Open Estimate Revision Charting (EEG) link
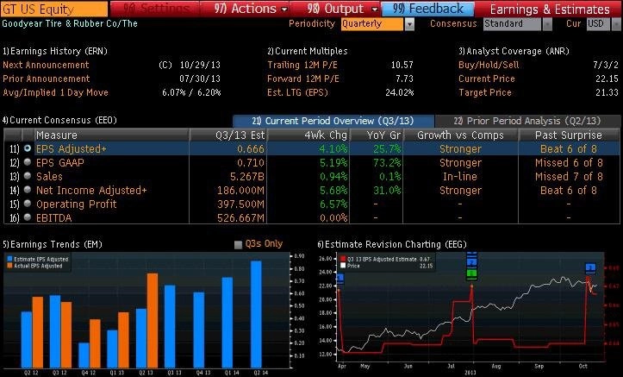This screenshot has height=377, width=623. pos(392,244)
